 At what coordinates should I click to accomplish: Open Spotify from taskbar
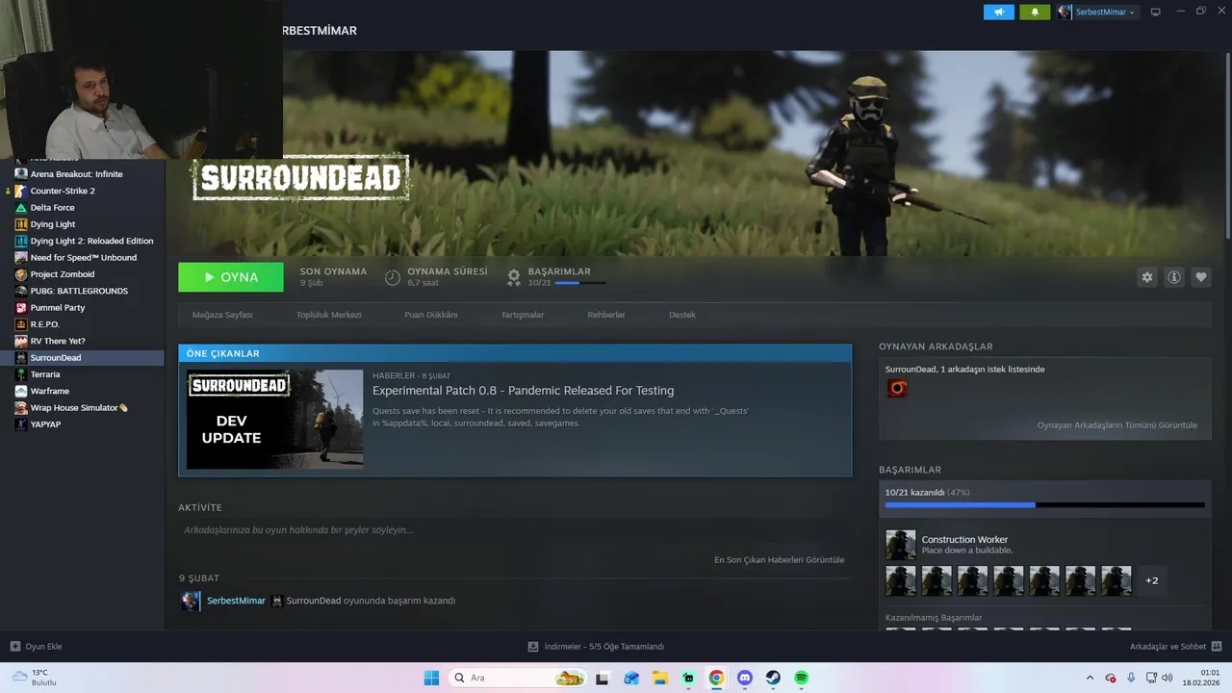click(801, 678)
